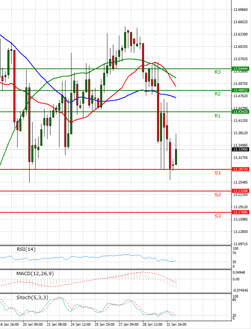Click the R2 resistance price tag 13.48932

pos(240,90)
